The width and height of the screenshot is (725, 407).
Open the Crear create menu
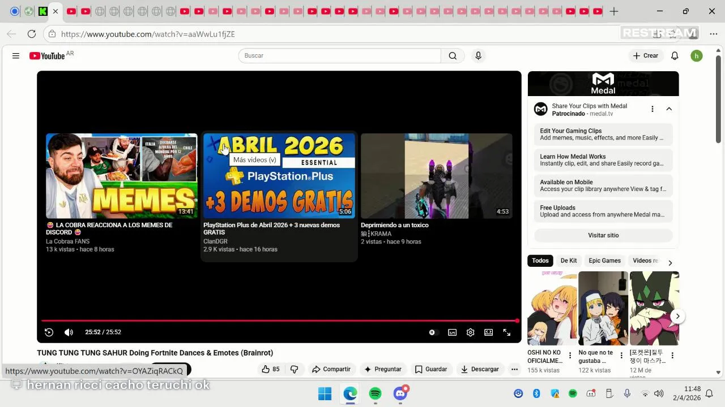pos(646,55)
